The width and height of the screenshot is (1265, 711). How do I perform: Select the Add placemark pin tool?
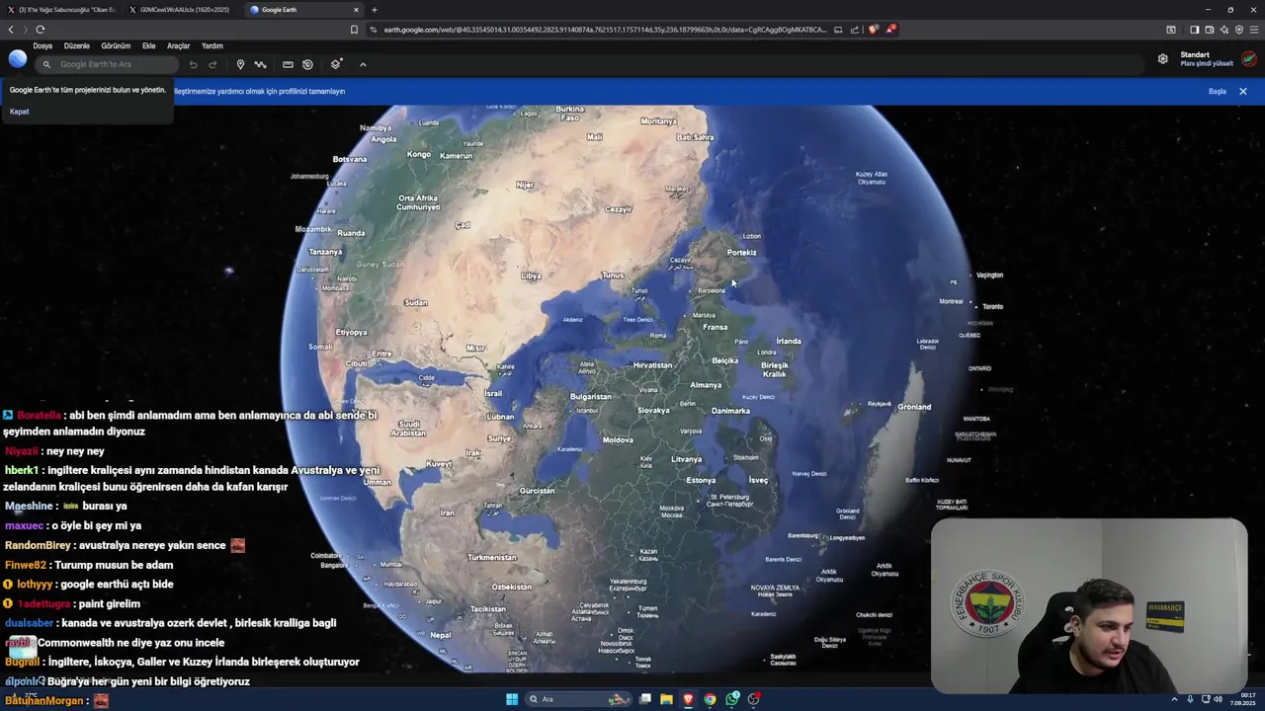(x=240, y=64)
